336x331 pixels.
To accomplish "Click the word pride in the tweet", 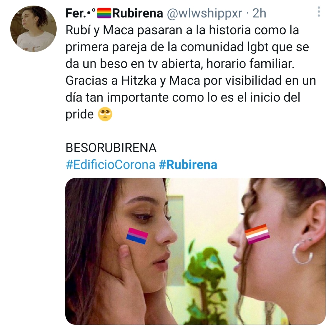I will point(80,114).
